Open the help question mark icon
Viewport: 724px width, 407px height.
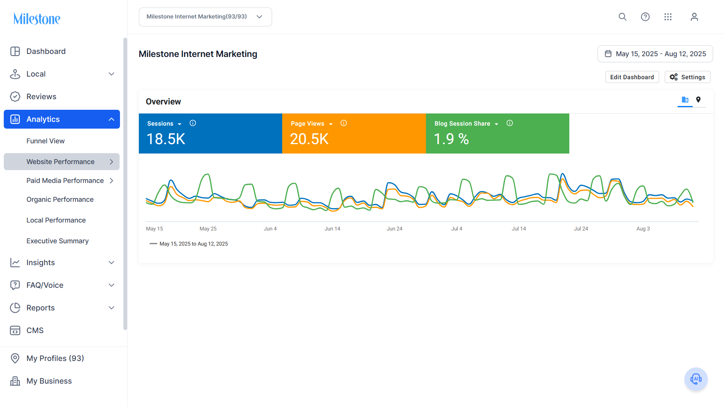[645, 17]
